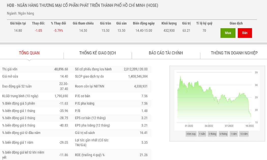Click the ROE value 21.26
The width and height of the screenshot is (267, 160).
144,155
